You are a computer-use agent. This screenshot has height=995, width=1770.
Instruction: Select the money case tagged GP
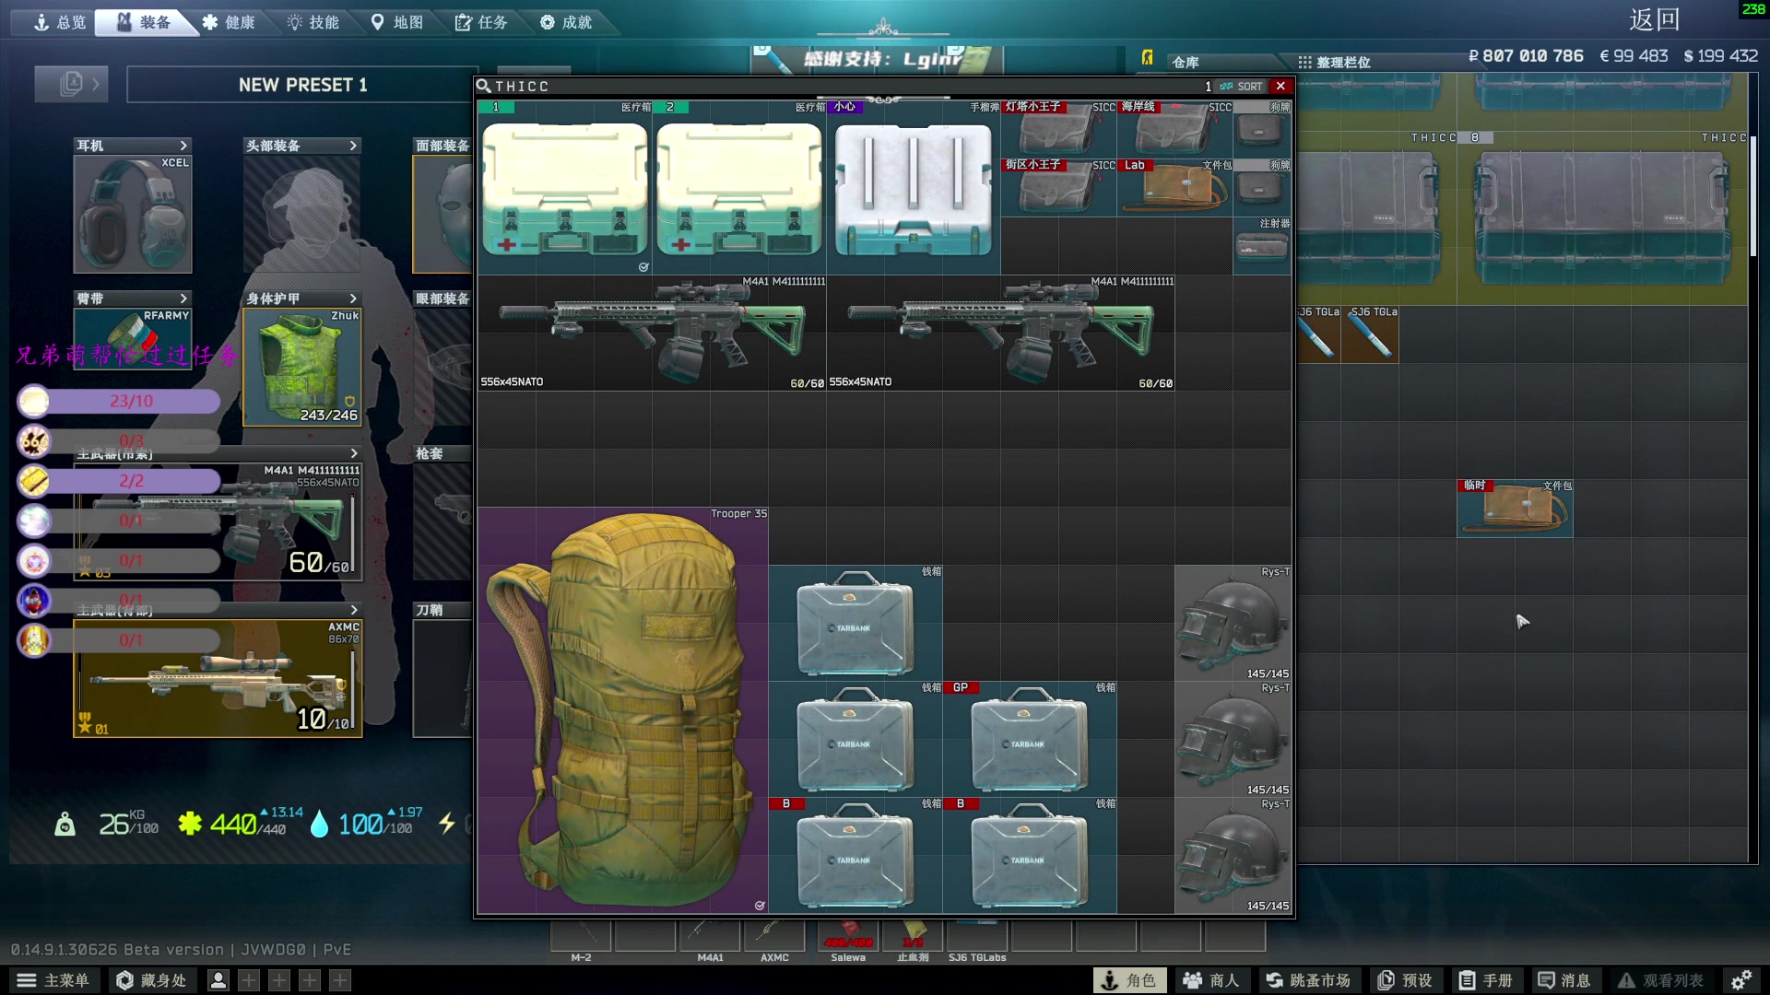point(1030,739)
